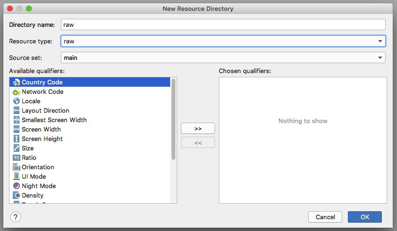Open the Resource type dropdown
Viewport: 397px width, 231px height.
(223, 41)
